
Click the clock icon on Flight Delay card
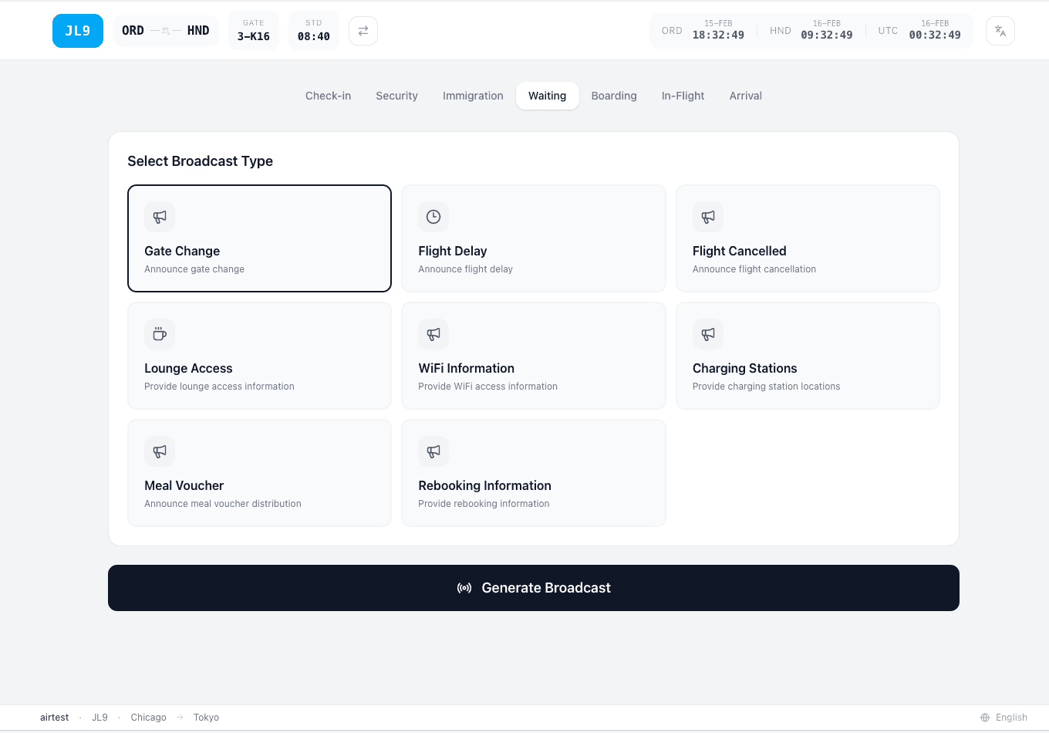click(433, 217)
